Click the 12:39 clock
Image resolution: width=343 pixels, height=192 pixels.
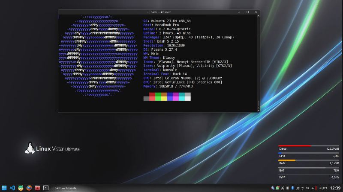pyautogui.click(x=335, y=188)
